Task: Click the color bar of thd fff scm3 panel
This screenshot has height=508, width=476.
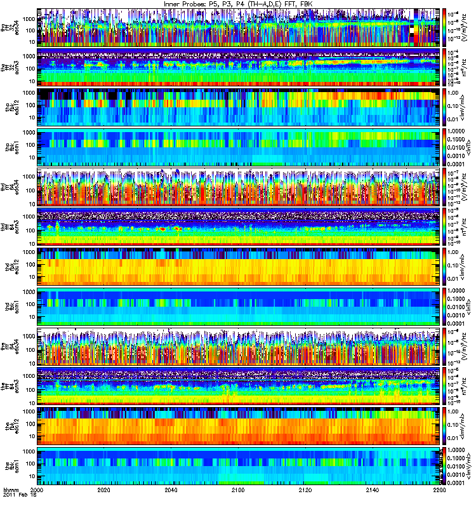Action: point(444,227)
